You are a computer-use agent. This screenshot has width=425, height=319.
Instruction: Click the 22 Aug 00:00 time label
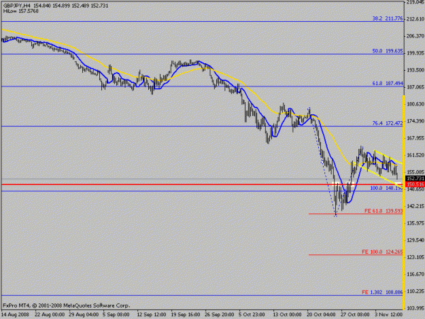[50, 315]
